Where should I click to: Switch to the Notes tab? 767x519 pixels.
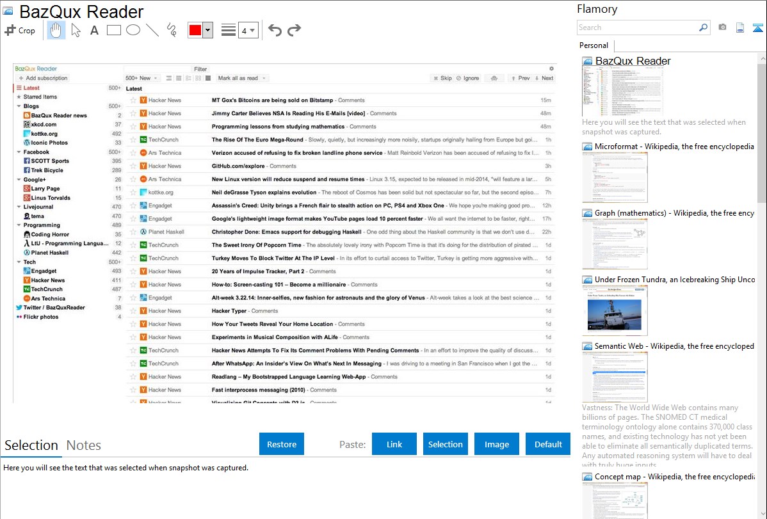[83, 445]
